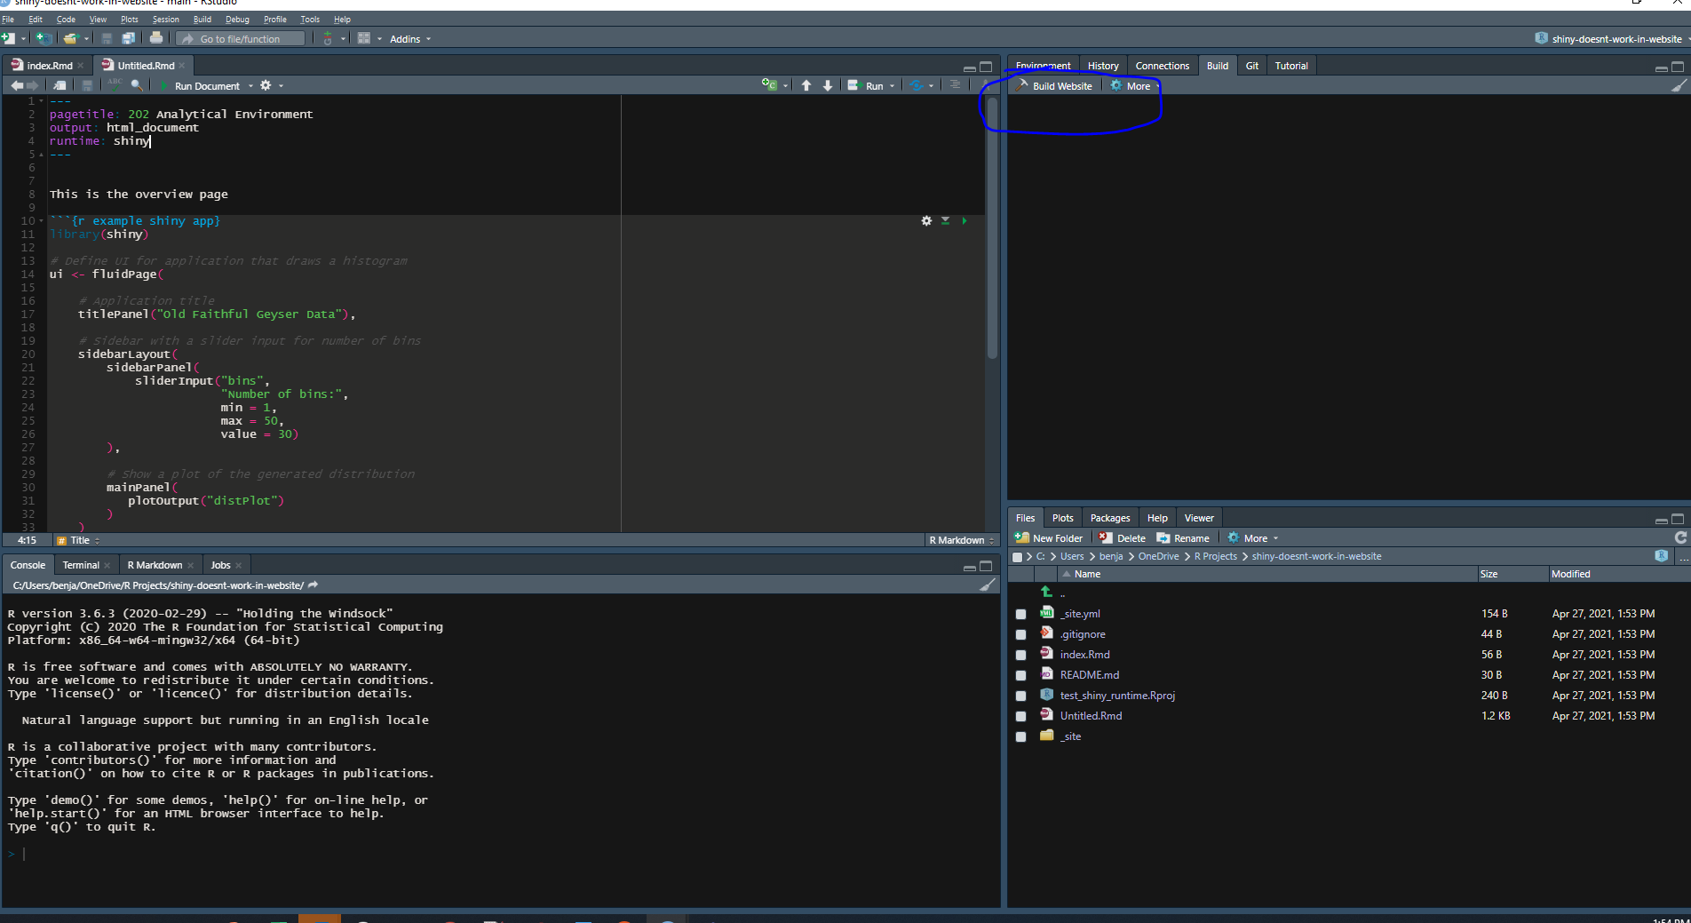Image resolution: width=1691 pixels, height=923 pixels.
Task: Check the checkbox next to index.Rmd
Action: (x=1020, y=655)
